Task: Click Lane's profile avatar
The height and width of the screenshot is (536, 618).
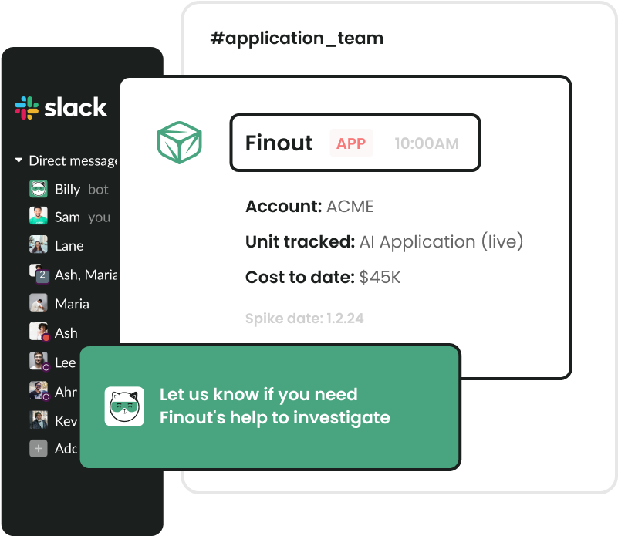Action: [39, 244]
